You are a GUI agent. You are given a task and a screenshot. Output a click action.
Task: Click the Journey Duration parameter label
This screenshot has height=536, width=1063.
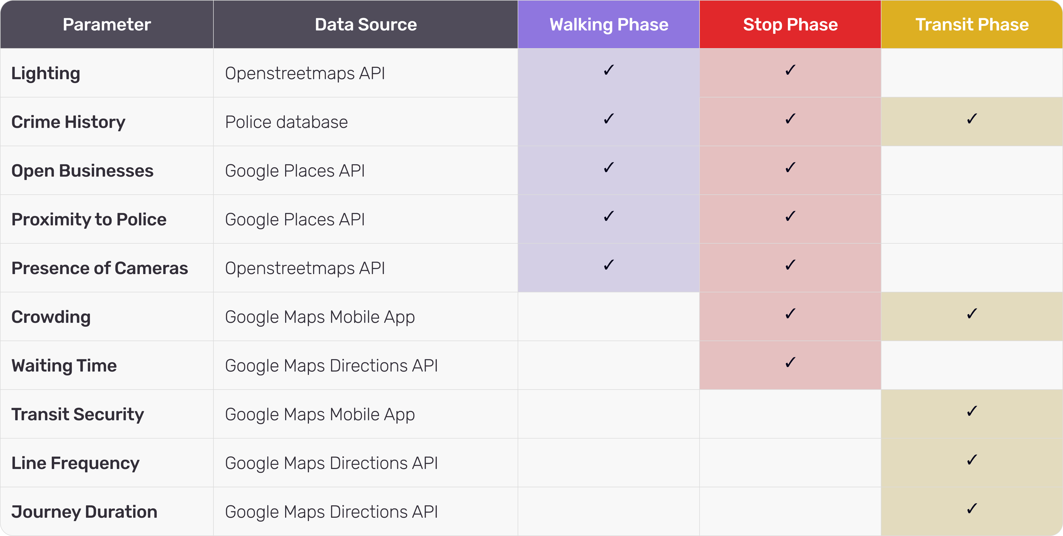tap(84, 512)
